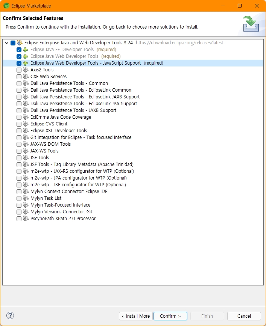Click the green plus icon of Java EE Developer Tools
The height and width of the screenshot is (326, 266).
click(26, 50)
